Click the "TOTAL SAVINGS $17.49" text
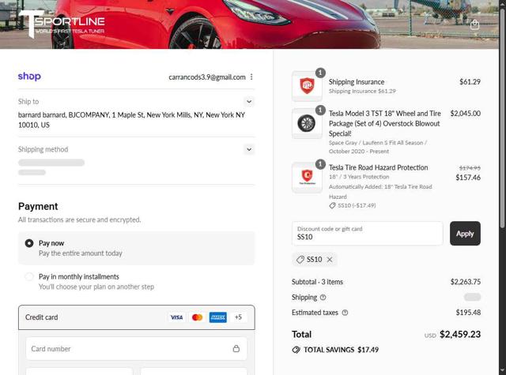Viewport: 506px width, 375px height. 341,350
